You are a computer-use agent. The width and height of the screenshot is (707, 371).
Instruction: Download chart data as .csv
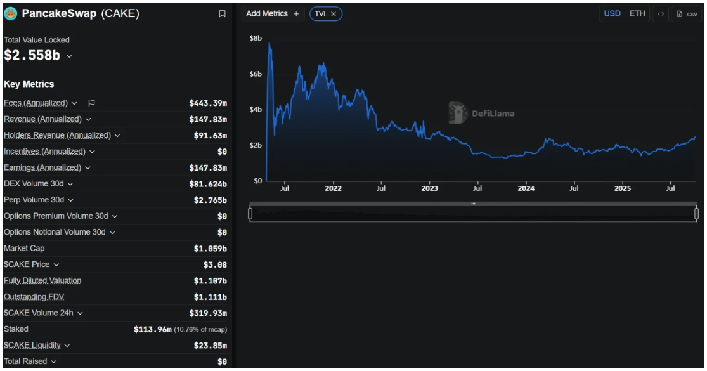pos(687,14)
